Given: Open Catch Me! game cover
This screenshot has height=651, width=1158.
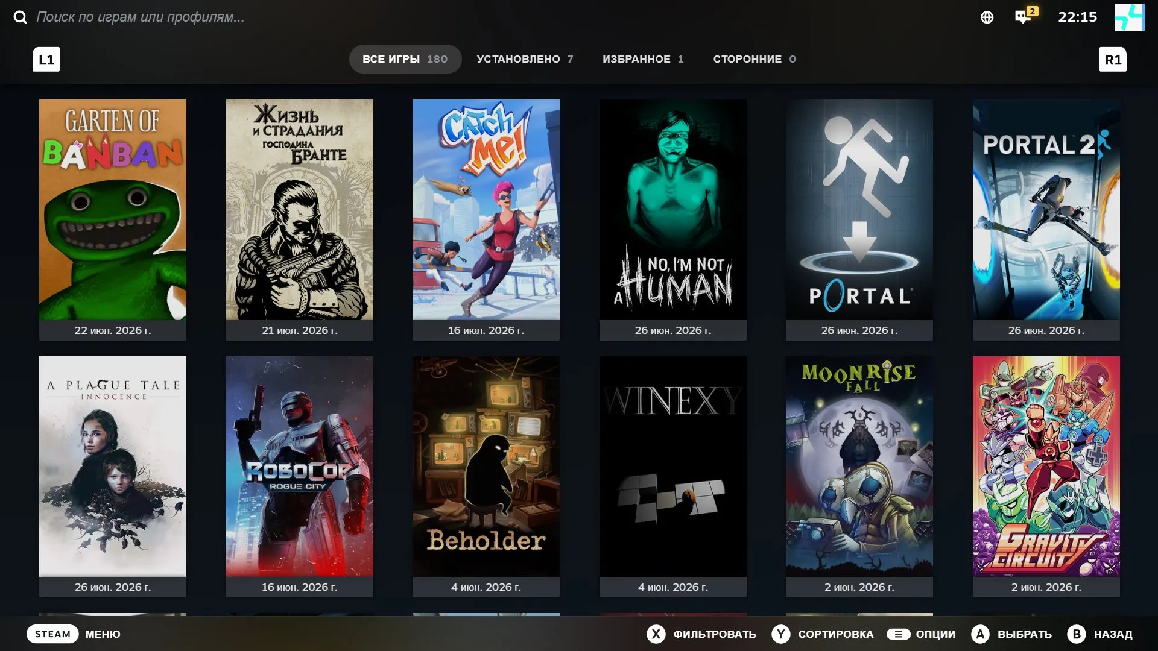Looking at the screenshot, I should [486, 210].
